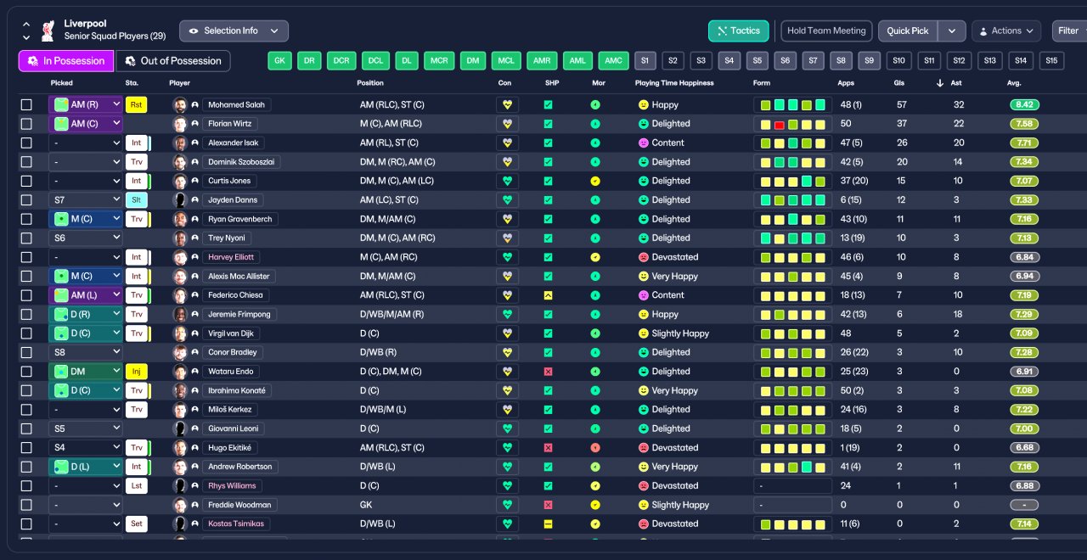This screenshot has height=560, width=1087.
Task: Open the Quick Pick arrow dropdown
Action: click(952, 31)
